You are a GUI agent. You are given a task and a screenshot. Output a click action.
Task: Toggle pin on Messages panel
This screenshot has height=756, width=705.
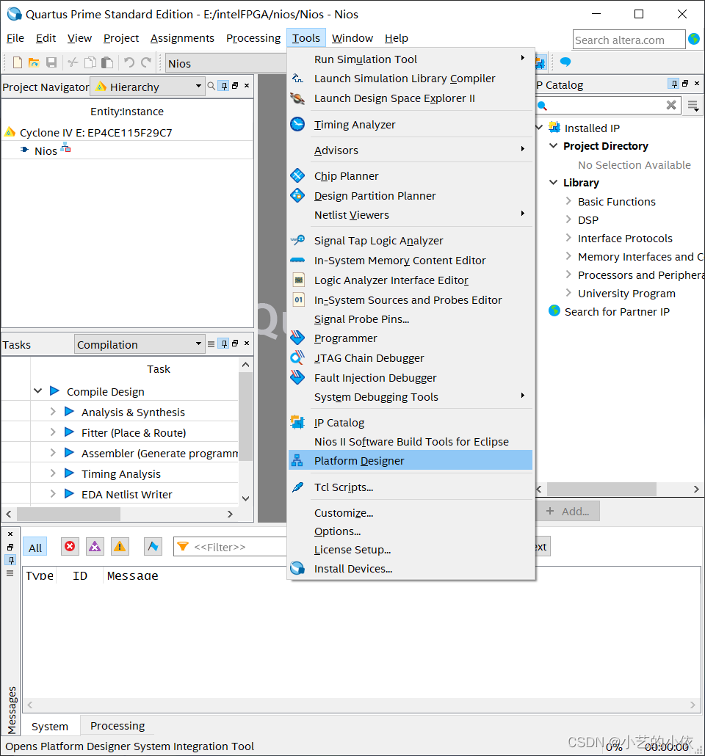pos(10,560)
